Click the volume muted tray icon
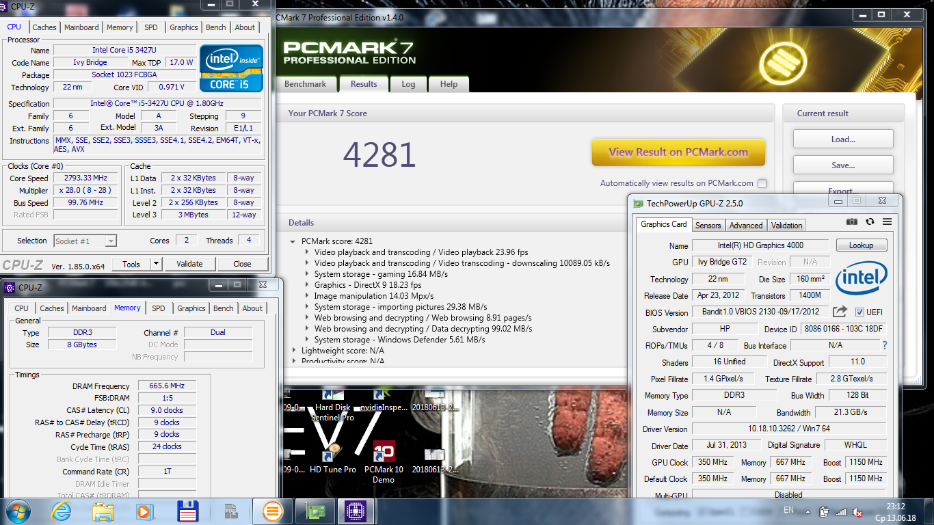The image size is (934, 525). (857, 511)
